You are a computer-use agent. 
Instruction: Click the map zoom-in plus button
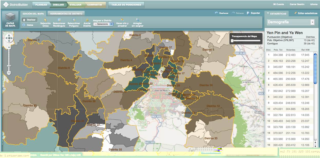9,47
